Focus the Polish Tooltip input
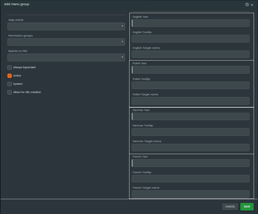 (191, 85)
